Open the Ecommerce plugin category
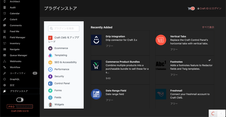 pos(61,48)
